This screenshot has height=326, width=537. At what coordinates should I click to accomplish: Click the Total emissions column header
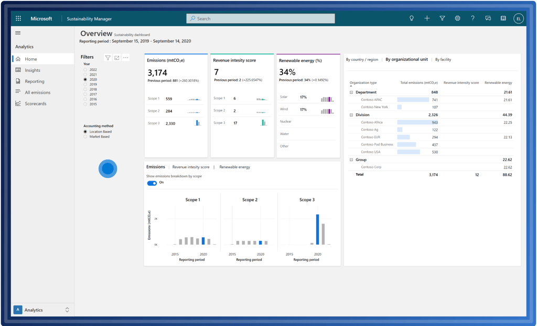(419, 82)
